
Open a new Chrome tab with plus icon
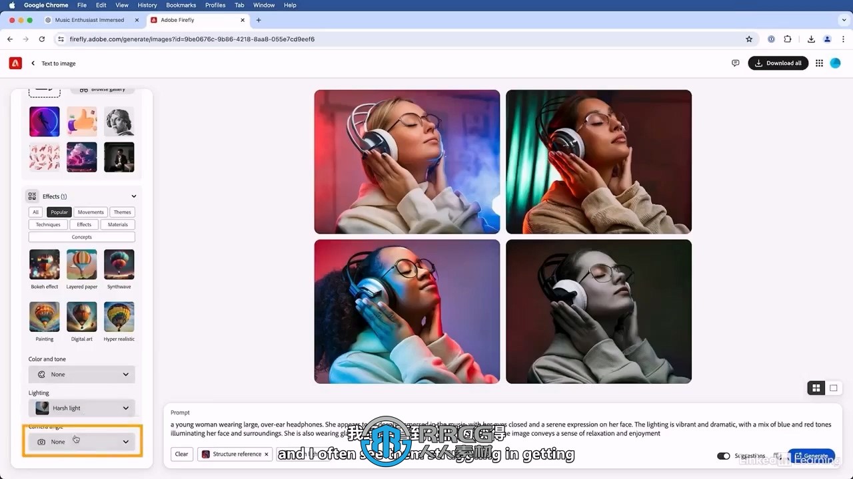[259, 20]
